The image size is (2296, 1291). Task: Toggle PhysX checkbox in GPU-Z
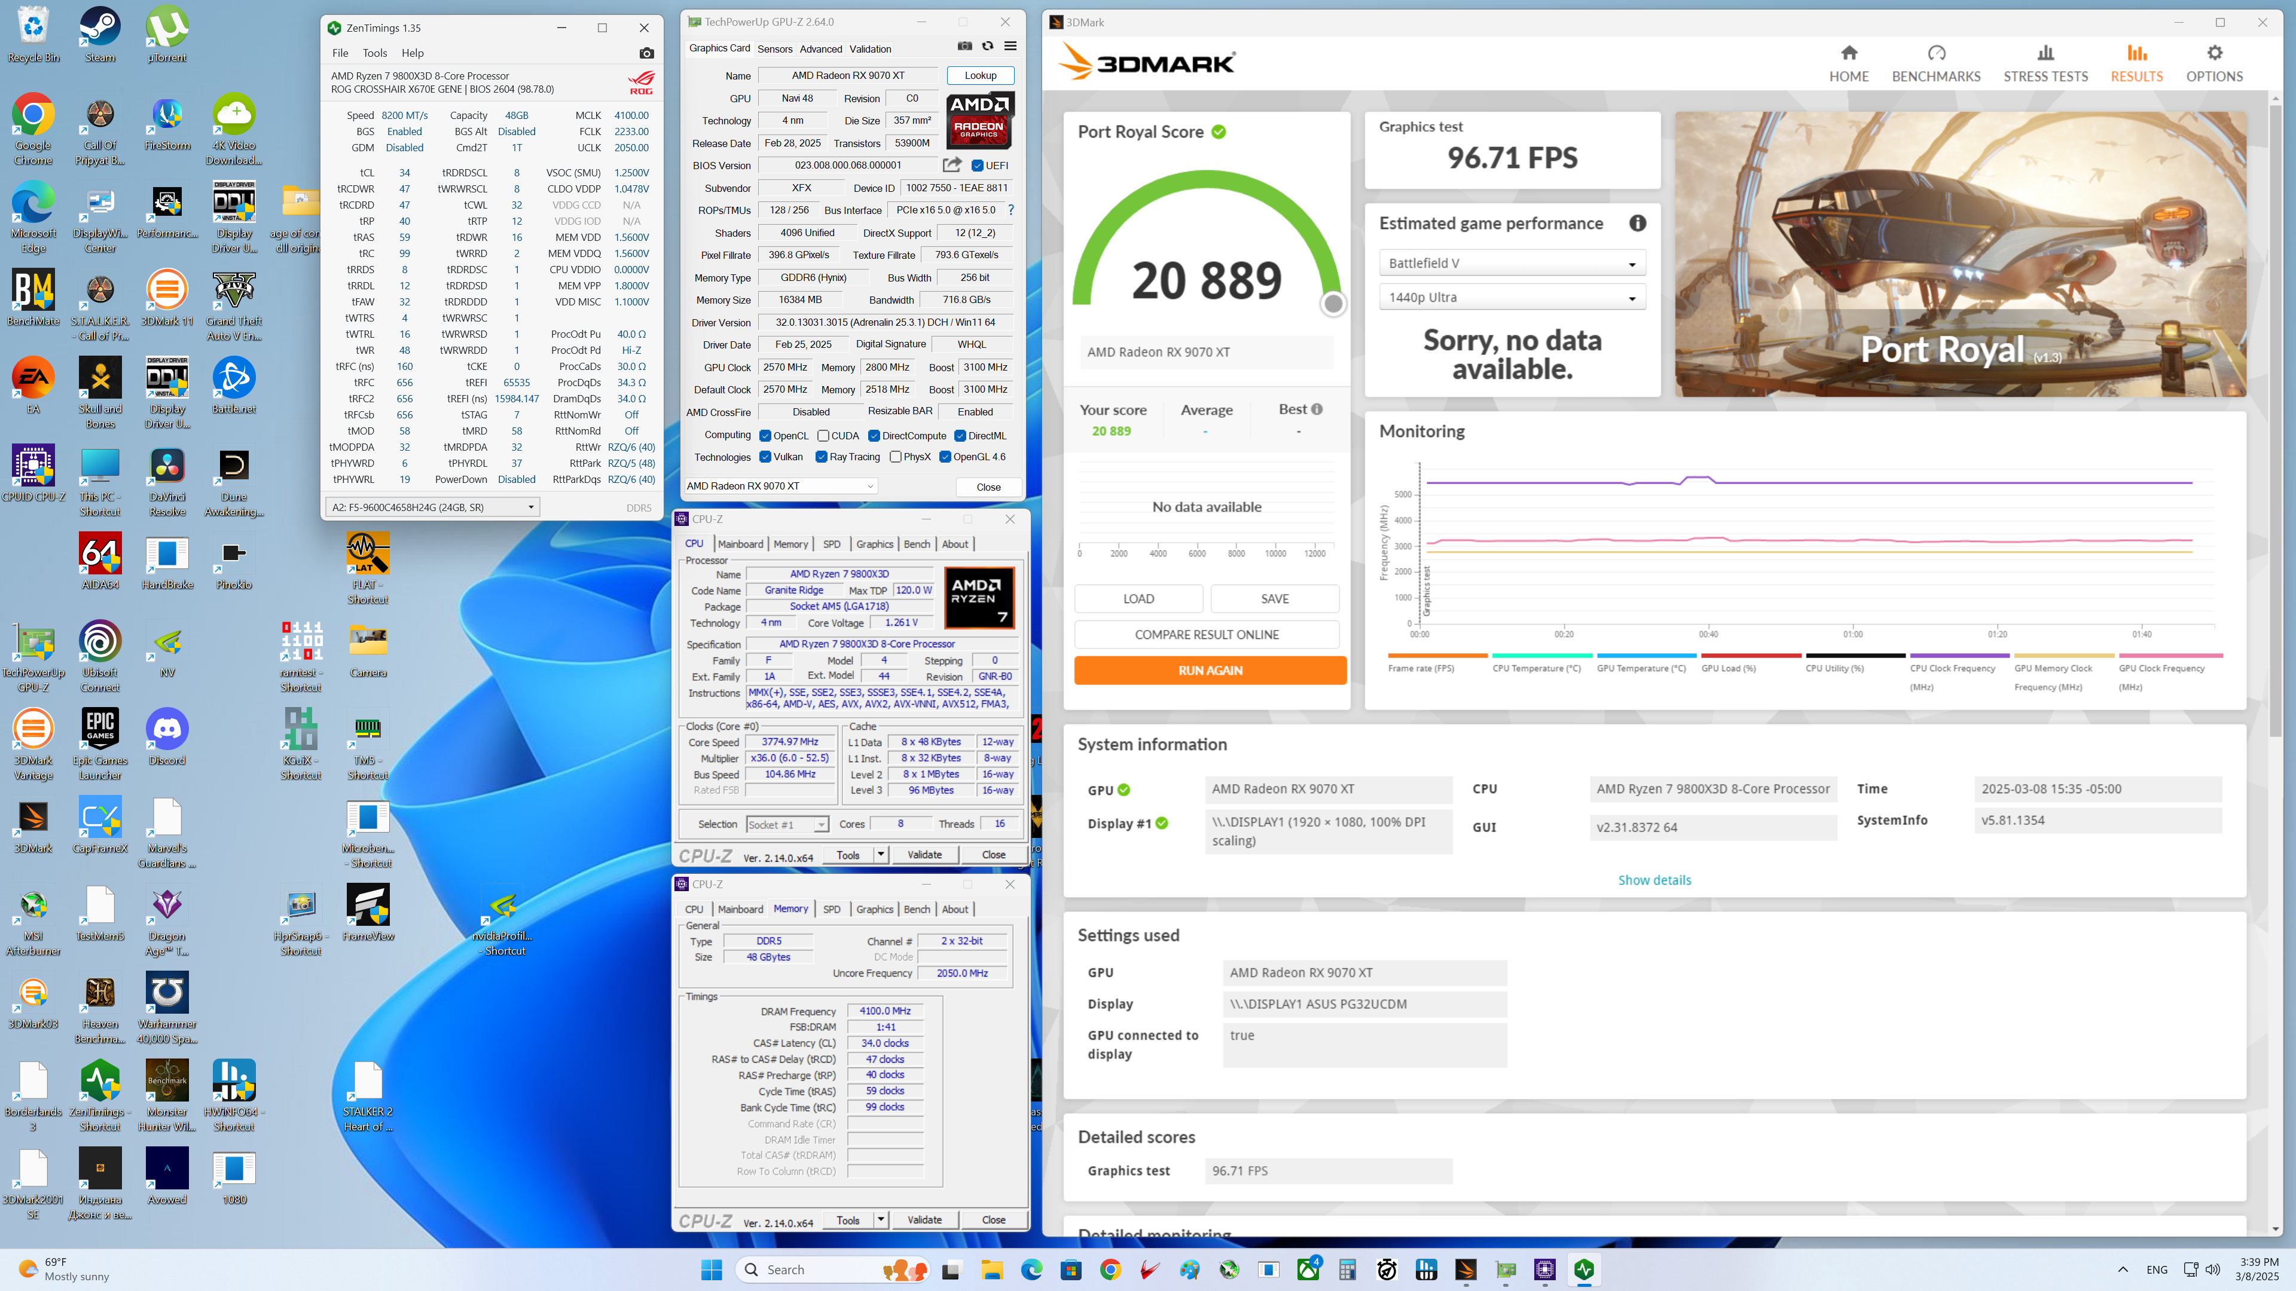point(895,457)
